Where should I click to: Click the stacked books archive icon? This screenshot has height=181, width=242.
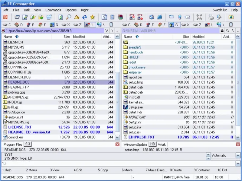click(x=120, y=17)
